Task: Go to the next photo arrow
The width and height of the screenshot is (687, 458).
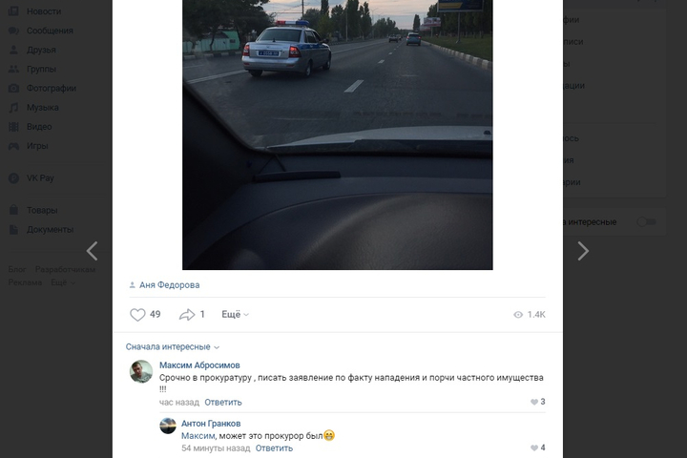Action: [x=583, y=251]
